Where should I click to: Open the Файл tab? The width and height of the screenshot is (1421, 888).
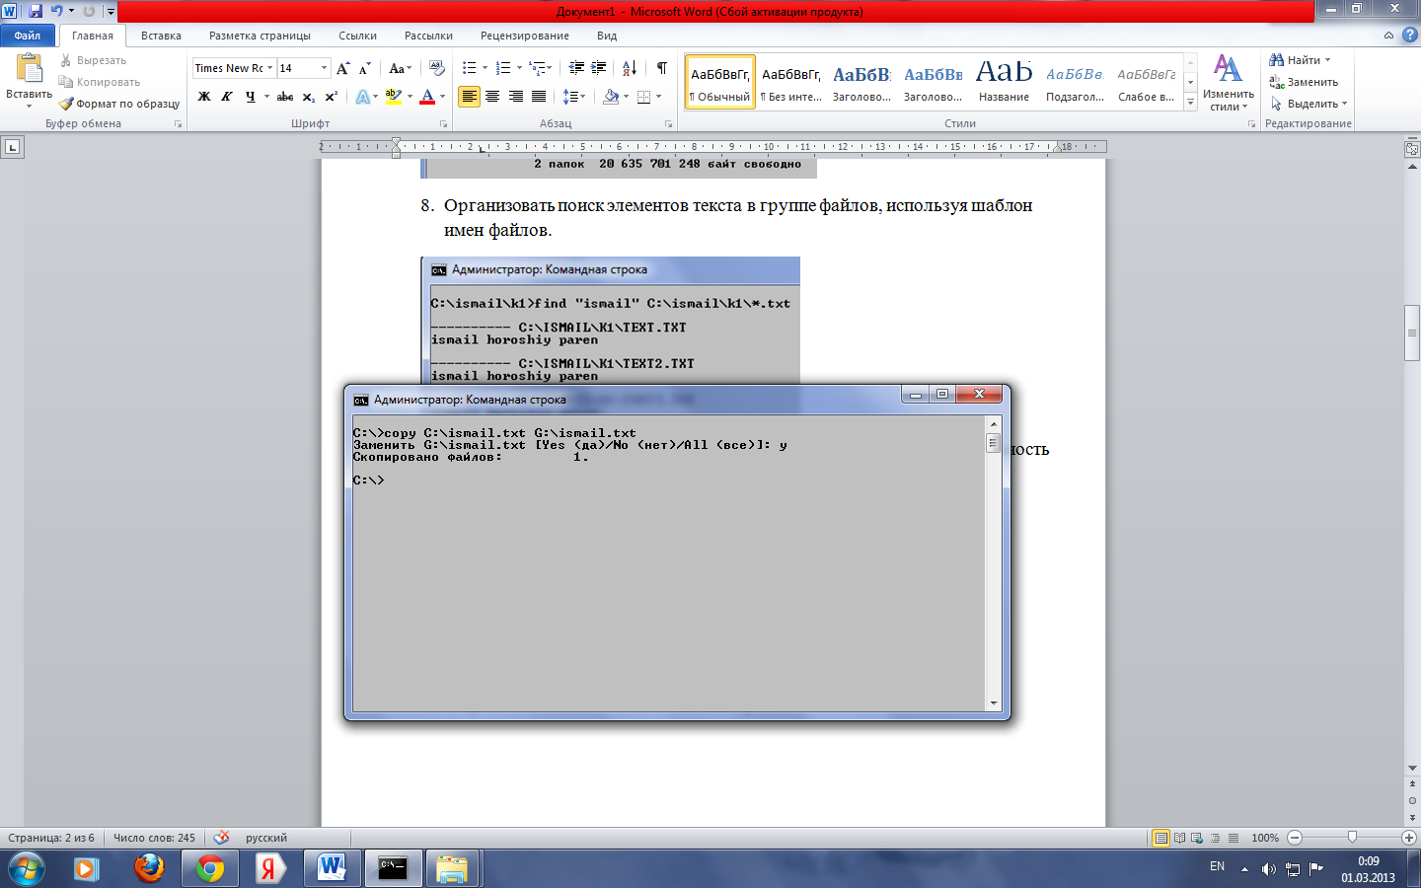28,36
